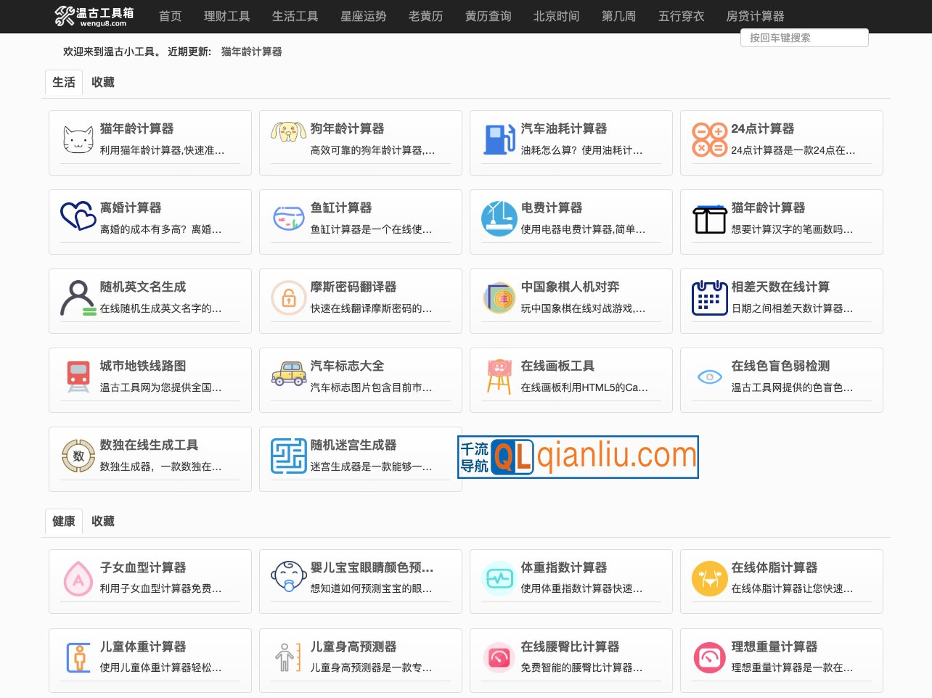The width and height of the screenshot is (932, 698).
Task: Click the subway train icon for 城市地铁线路图
Action: coord(78,375)
